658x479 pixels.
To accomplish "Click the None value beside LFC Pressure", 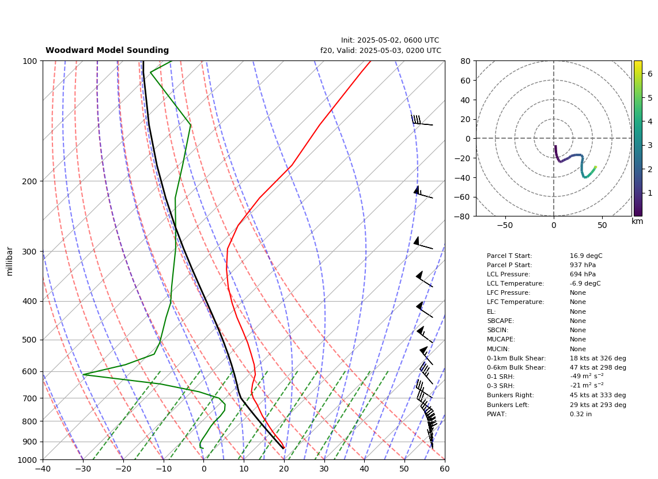I will tap(577, 293).
